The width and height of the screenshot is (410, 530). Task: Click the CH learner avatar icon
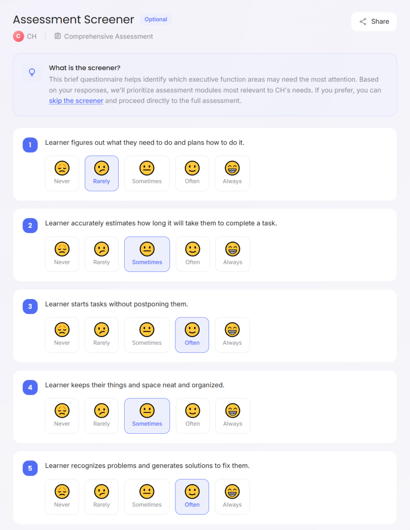18,36
